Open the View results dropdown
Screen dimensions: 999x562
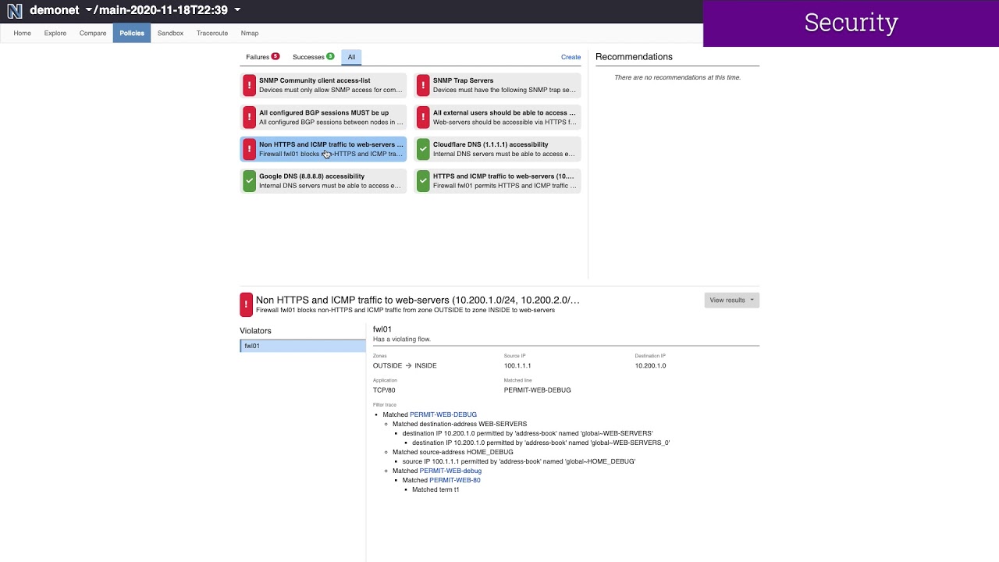731,300
